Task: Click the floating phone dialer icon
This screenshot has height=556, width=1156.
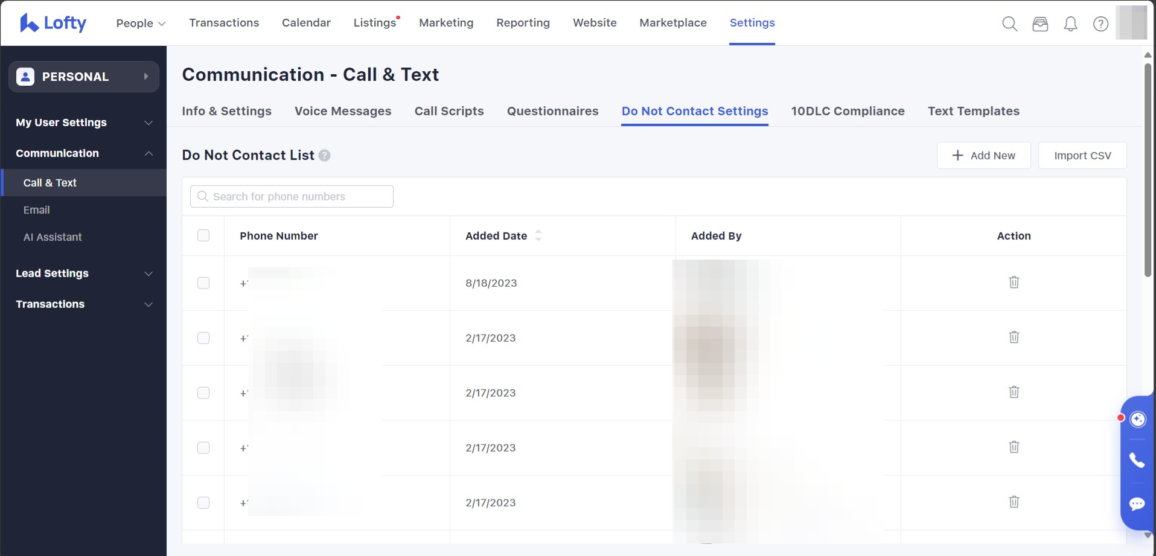Action: click(1137, 461)
